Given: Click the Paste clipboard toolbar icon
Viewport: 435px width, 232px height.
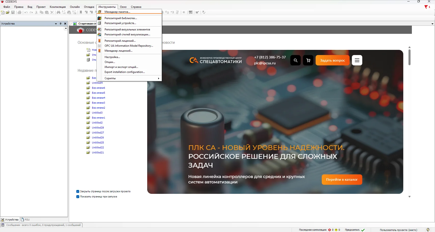Looking at the screenshot, I should (47, 12).
